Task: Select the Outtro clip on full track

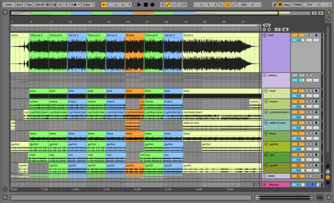Action: point(221,52)
